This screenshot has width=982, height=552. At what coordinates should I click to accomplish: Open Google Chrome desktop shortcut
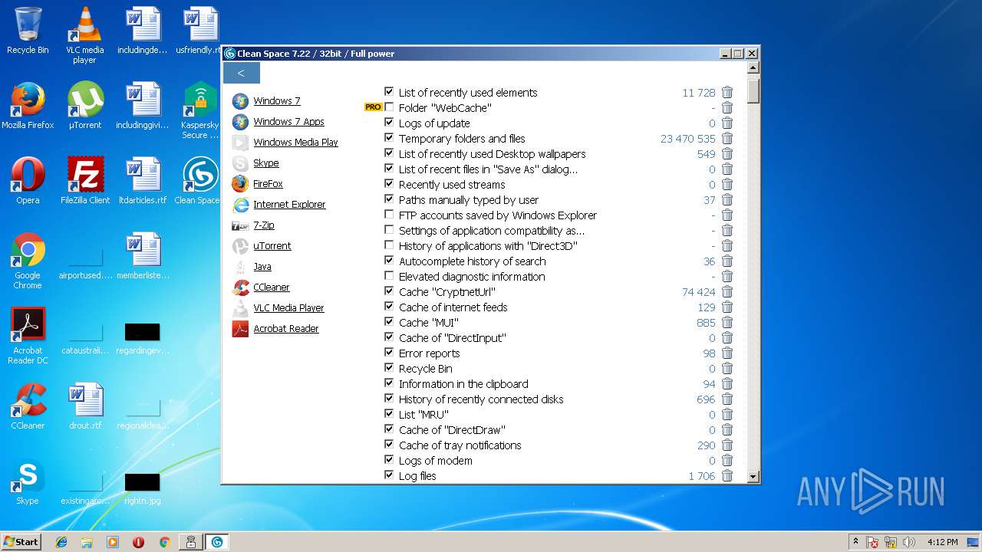[28, 261]
